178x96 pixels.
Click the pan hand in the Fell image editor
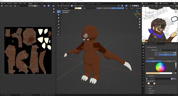pyautogui.click(x=54, y=12)
